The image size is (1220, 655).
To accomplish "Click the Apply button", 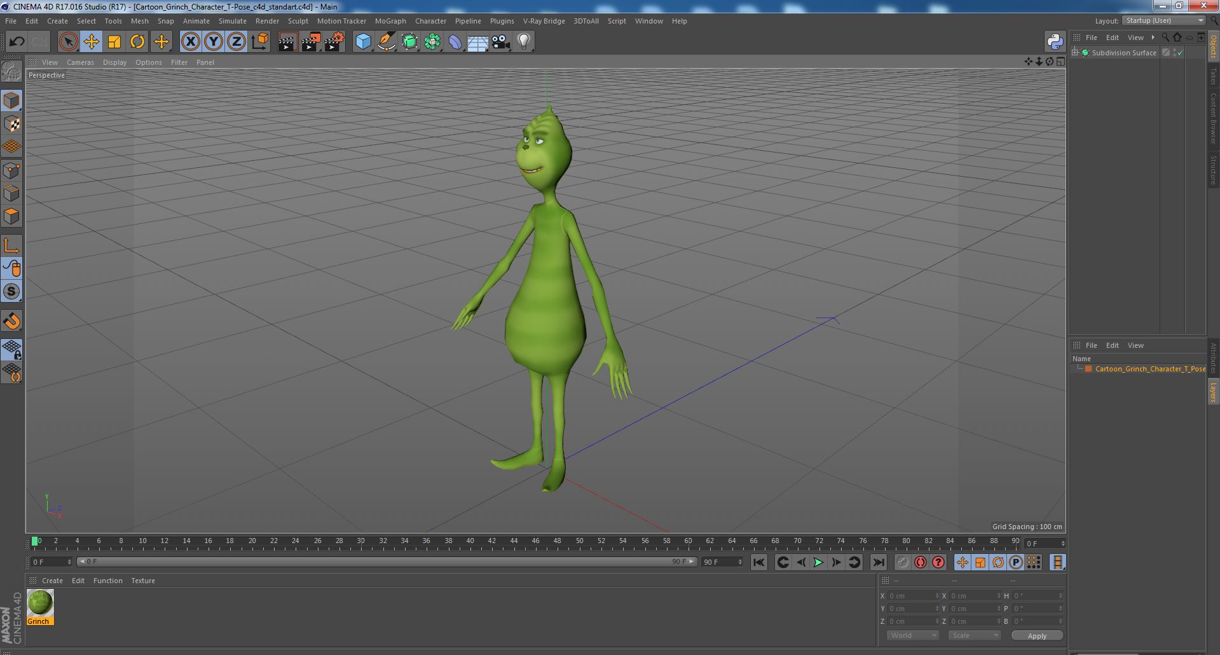I will tap(1037, 635).
